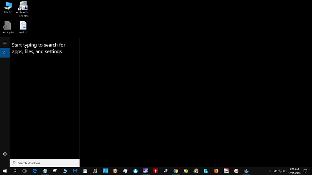
Task: Select the Shortcut icon beside This PC
Action: coord(23,9)
